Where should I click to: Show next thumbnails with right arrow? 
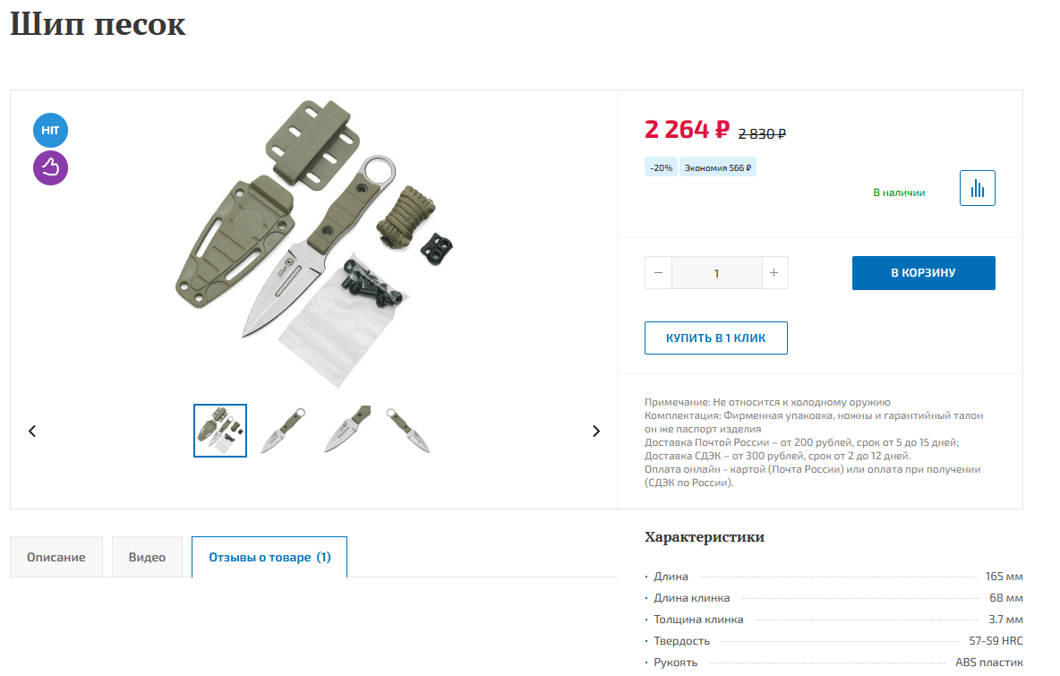pos(595,432)
